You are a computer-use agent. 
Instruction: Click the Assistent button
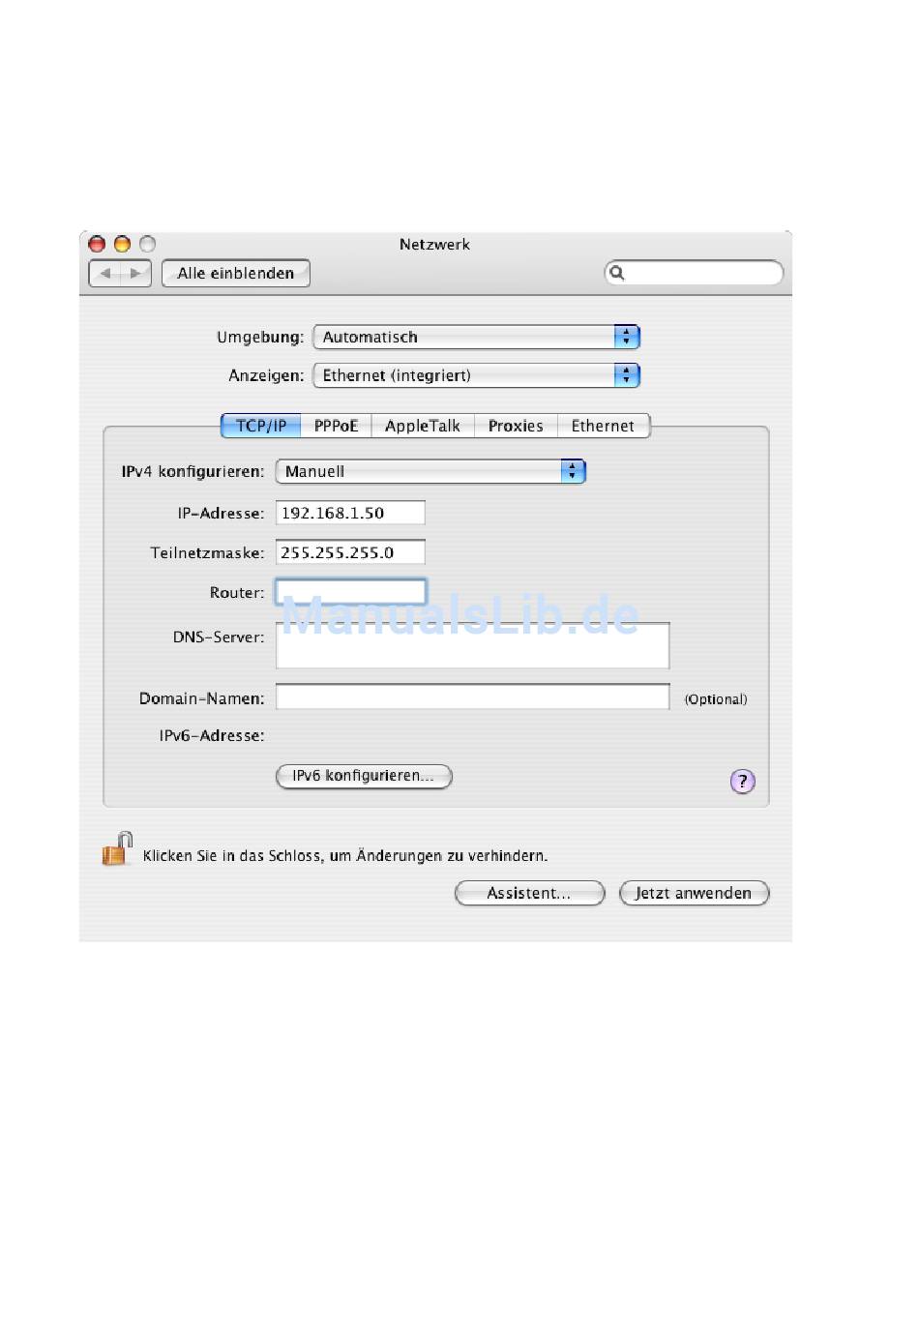pyautogui.click(x=529, y=893)
